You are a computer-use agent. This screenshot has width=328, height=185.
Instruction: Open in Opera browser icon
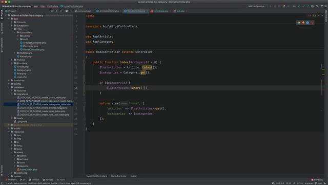312,23
